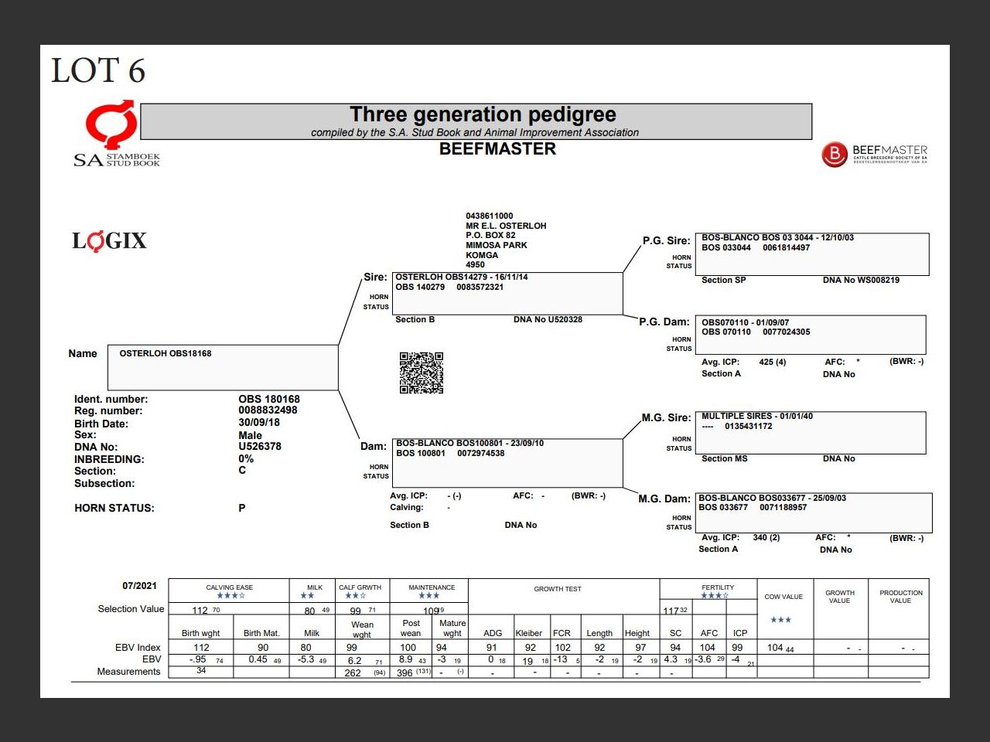Viewport: 990px width, 742px height.
Task: Click the LOGIX logo
Action: point(109,241)
